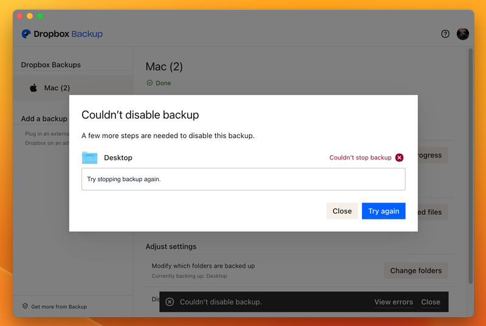Click the Try stopping backup again message box
This screenshot has height=326, width=486.
pyautogui.click(x=243, y=179)
